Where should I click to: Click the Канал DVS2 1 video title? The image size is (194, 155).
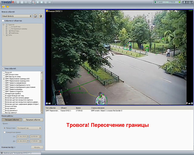[x=55, y=11]
